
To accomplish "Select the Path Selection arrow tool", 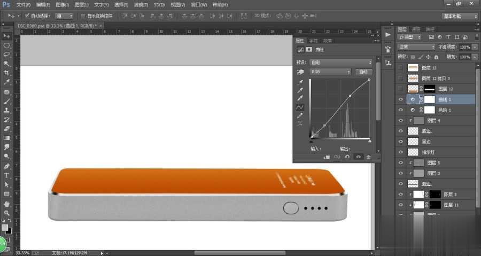I will click(6, 185).
